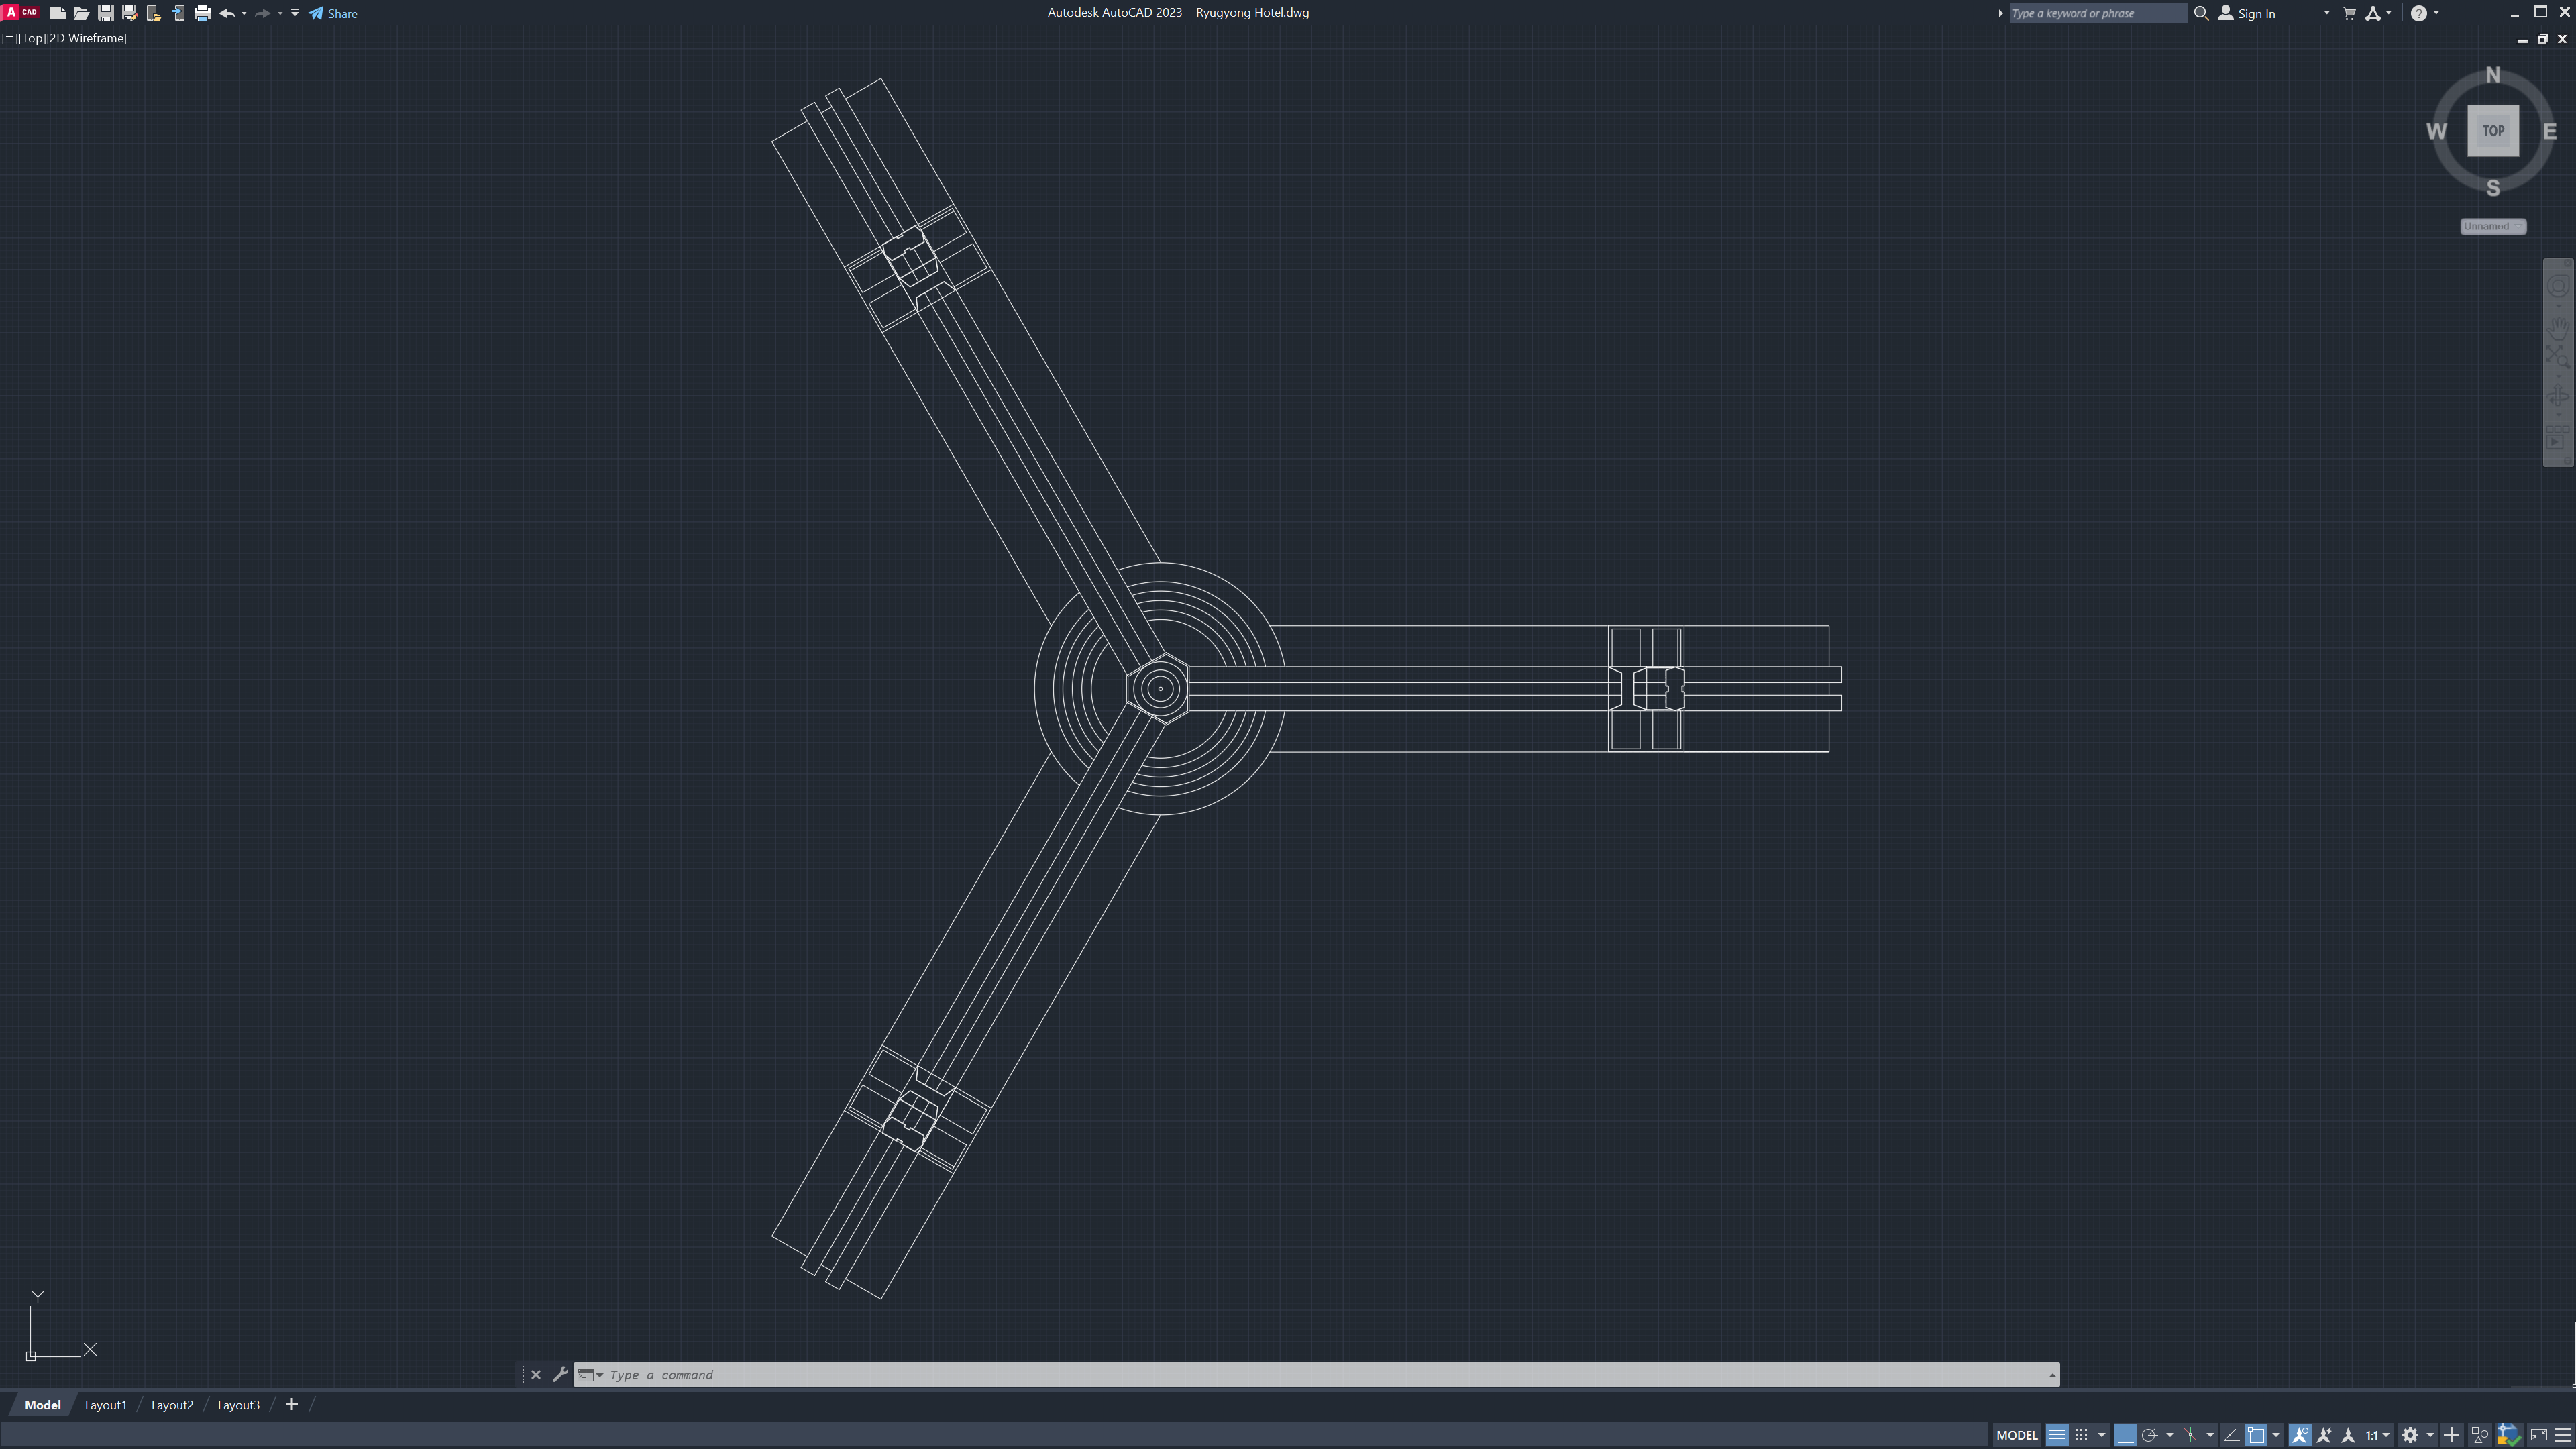Click the Share button
This screenshot has height=1449, width=2576.
click(x=333, y=13)
